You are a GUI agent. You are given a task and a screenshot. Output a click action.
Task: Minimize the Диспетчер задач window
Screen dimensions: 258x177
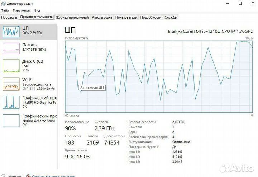click(x=228, y=4)
